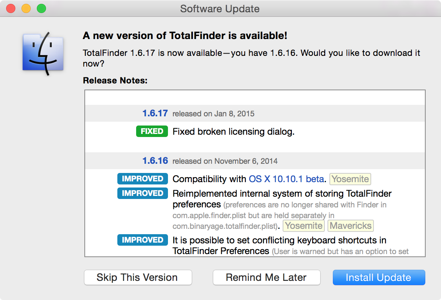This screenshot has width=441, height=300.
Task: Minimize the Software Update window
Action: [x=26, y=8]
